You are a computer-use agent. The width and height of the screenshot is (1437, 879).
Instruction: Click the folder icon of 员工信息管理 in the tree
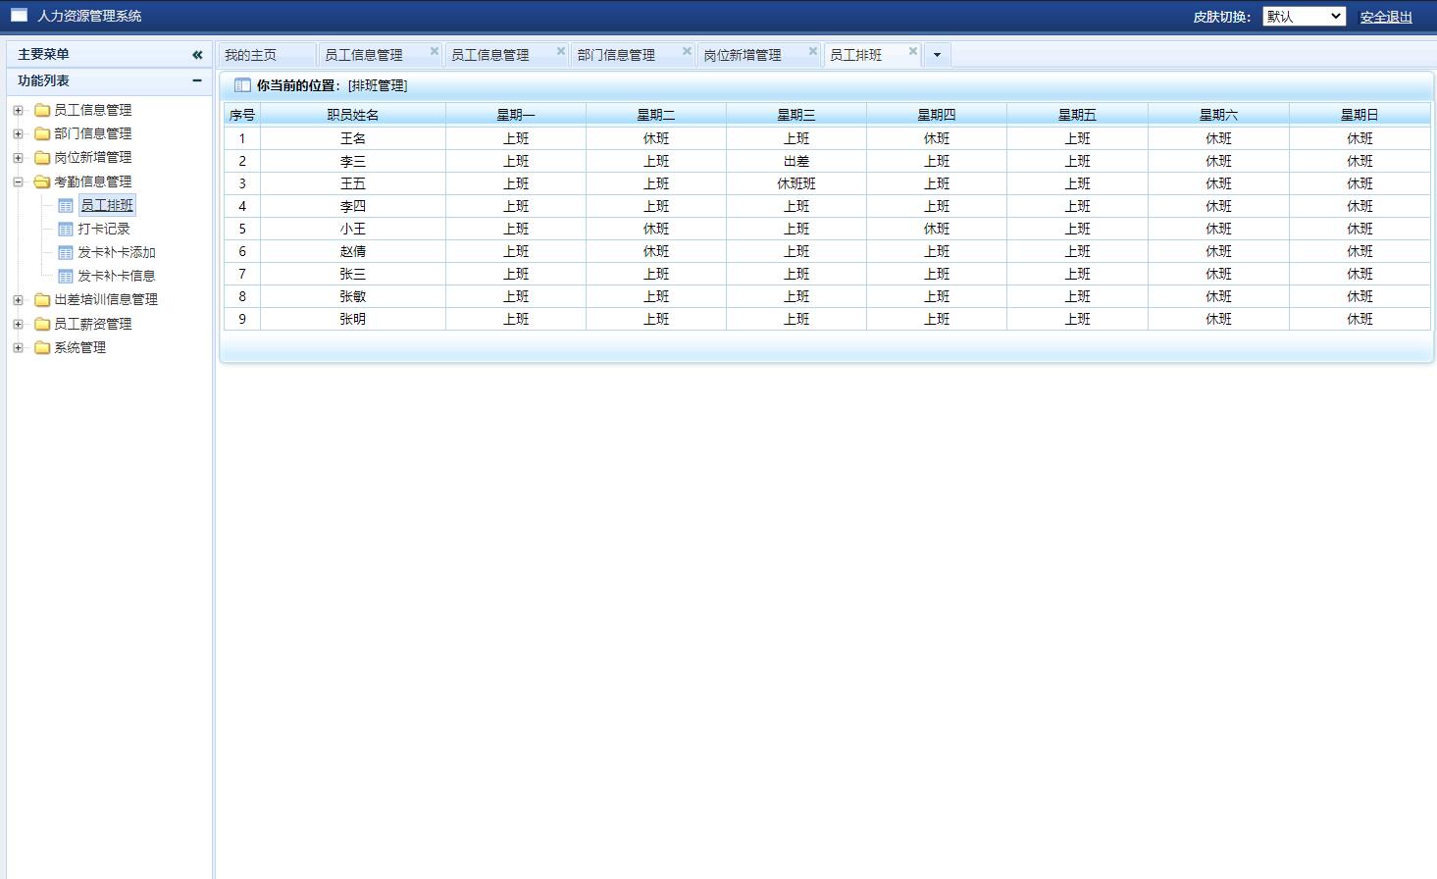click(x=42, y=110)
